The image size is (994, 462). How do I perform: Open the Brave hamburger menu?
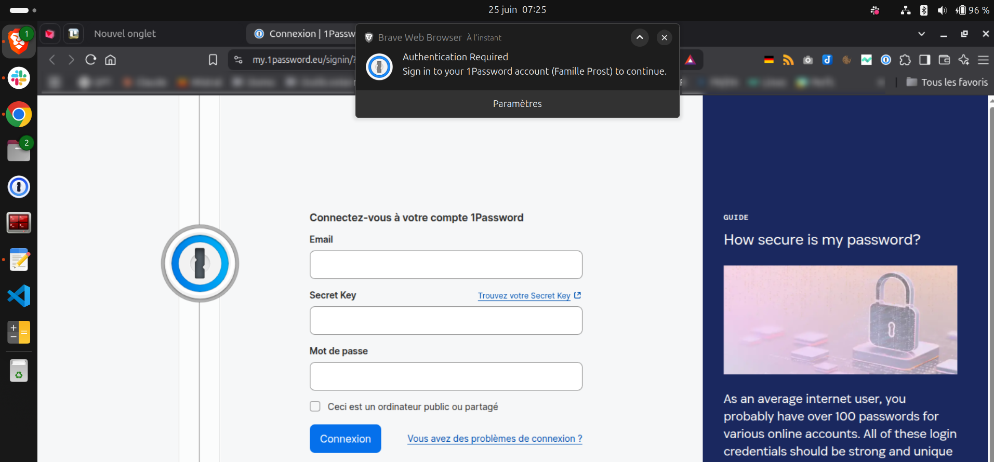coord(983,60)
